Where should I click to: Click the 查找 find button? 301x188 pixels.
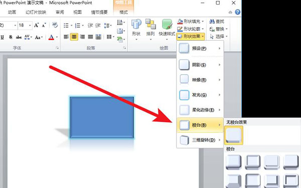217,21
